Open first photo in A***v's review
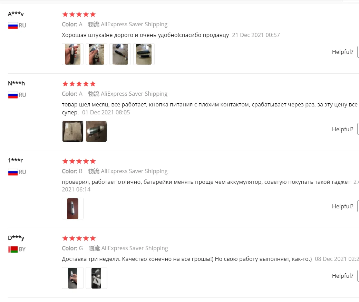Viewport: 359px width, 302px height. pyautogui.click(x=72, y=54)
